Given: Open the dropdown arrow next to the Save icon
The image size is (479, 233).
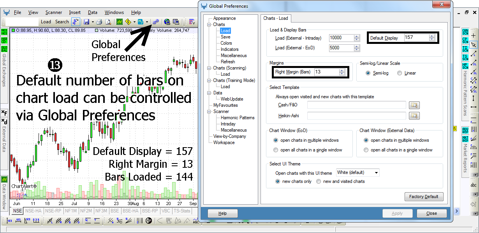Looking at the screenshot, I should pos(92,22).
